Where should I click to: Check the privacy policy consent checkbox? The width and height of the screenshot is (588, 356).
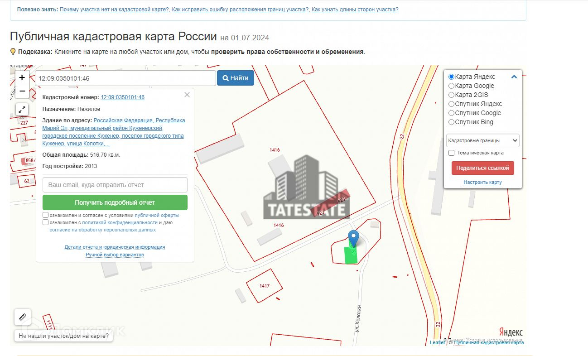coord(45,222)
